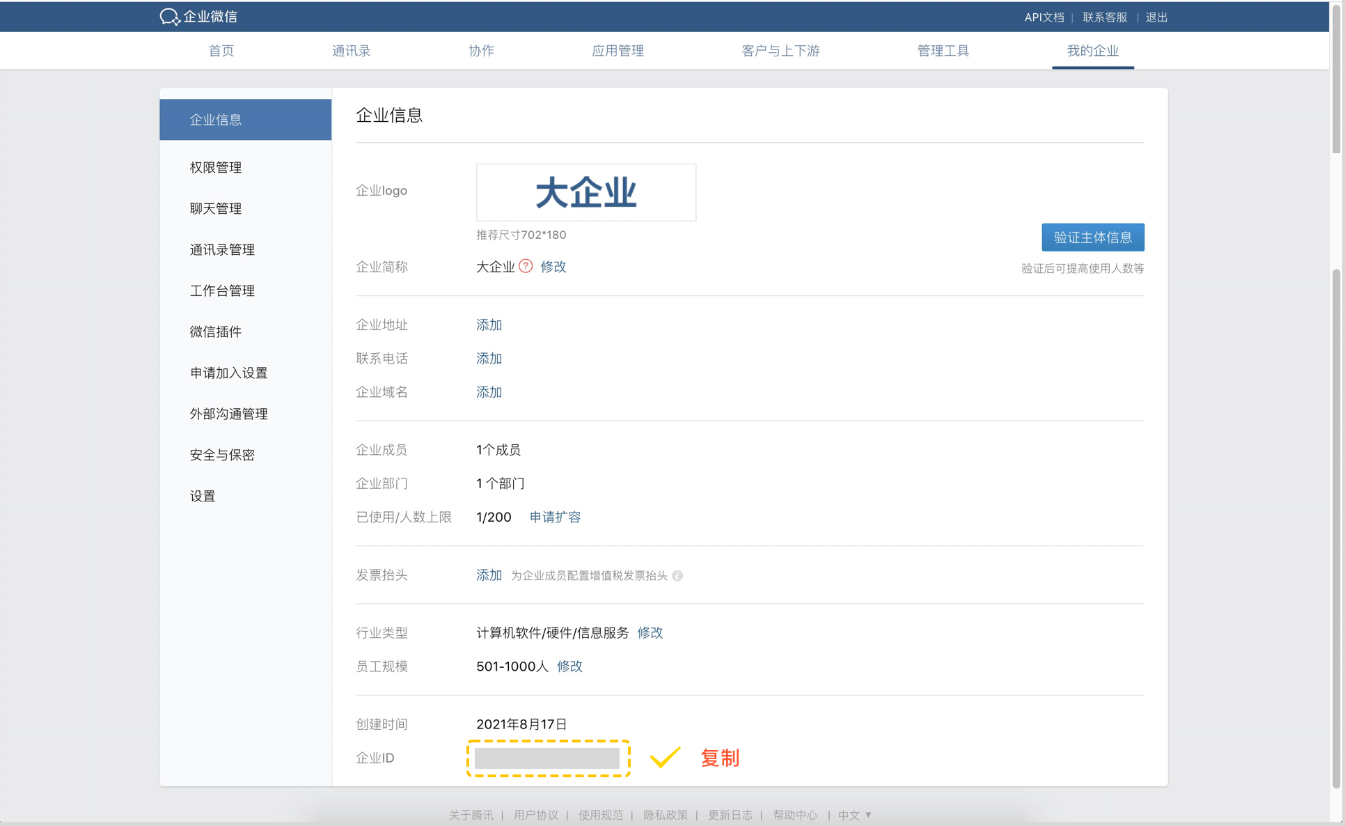The width and height of the screenshot is (1345, 826).
Task: Switch to the 通讯录 tab
Action: (351, 51)
